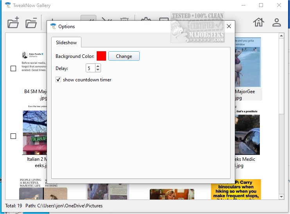Viewport: 290px width, 214px height.
Task: Tick the checkbox beside Italian 2 image
Action: pyautogui.click(x=13, y=136)
